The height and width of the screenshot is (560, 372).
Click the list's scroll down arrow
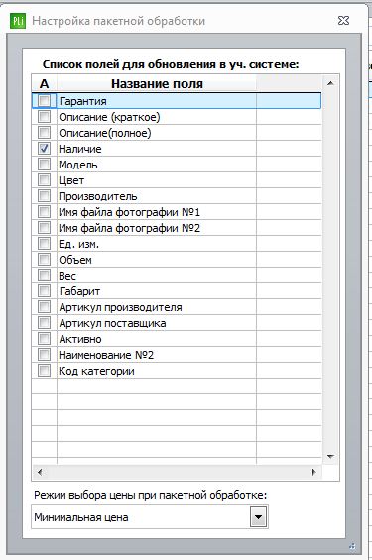[x=330, y=457]
